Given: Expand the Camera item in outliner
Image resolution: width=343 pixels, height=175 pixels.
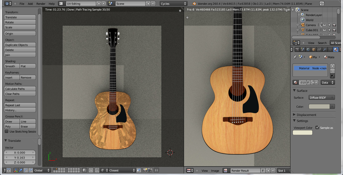Looking at the screenshot, I should [x=298, y=25].
